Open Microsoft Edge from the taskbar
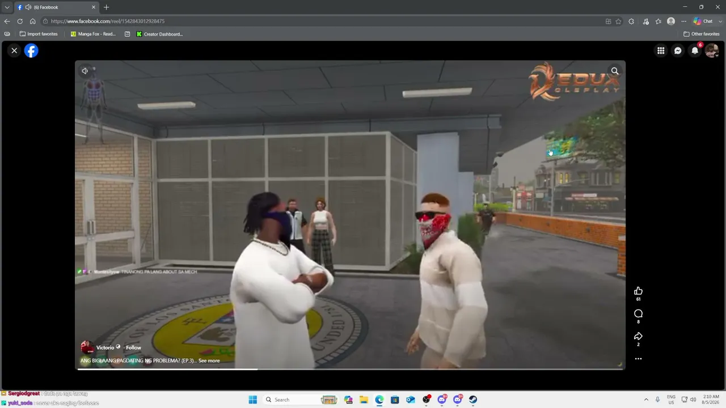726x408 pixels. coord(379,399)
